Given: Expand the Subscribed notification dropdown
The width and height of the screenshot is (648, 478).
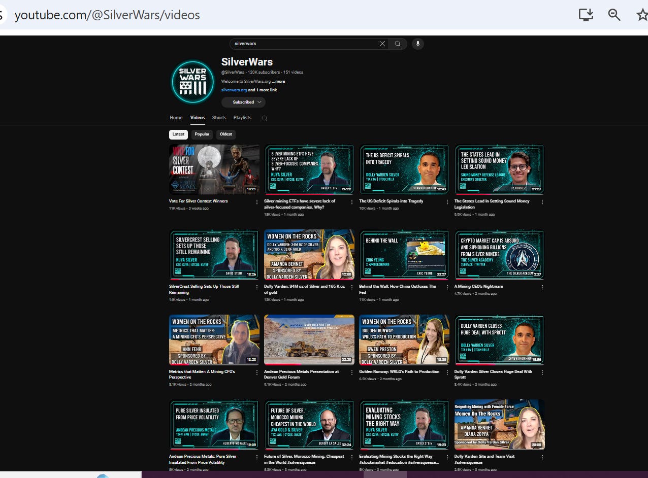Looking at the screenshot, I should pyautogui.click(x=243, y=102).
